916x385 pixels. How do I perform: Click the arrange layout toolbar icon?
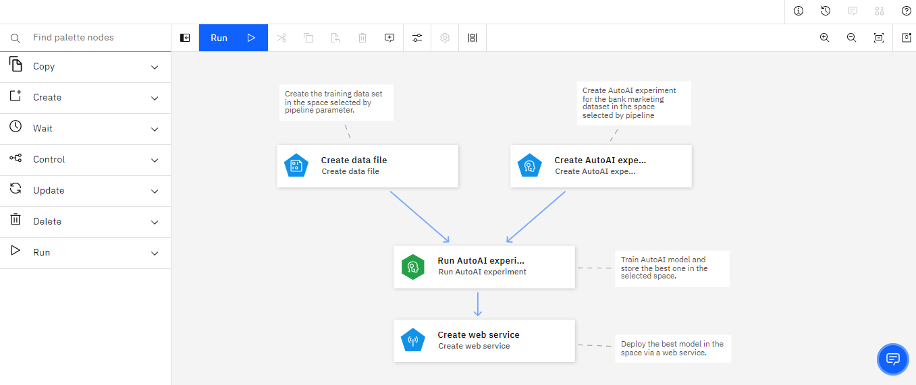click(x=473, y=38)
